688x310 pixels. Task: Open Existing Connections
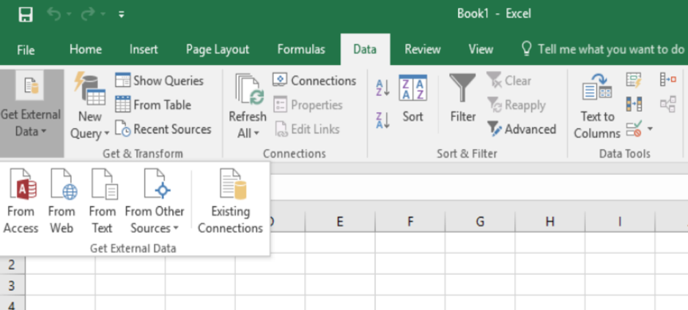coord(230,201)
